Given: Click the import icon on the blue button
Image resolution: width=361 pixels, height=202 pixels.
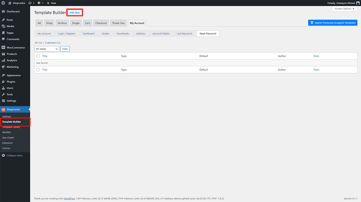Looking at the screenshot, I should 312,23.
